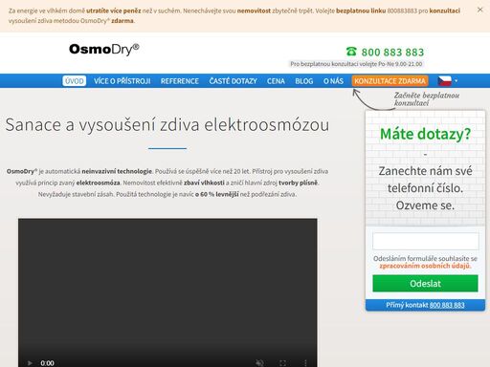Click the bold text 'neinvazivní technologie'
This screenshot has height=367, width=490.
[x=117, y=171]
